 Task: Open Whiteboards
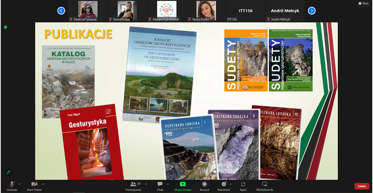(x=265, y=186)
